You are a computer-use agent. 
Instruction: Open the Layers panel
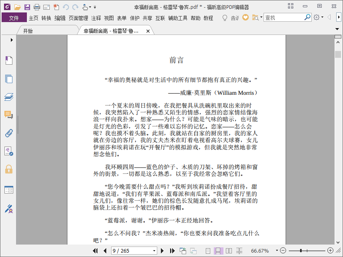click(9, 97)
